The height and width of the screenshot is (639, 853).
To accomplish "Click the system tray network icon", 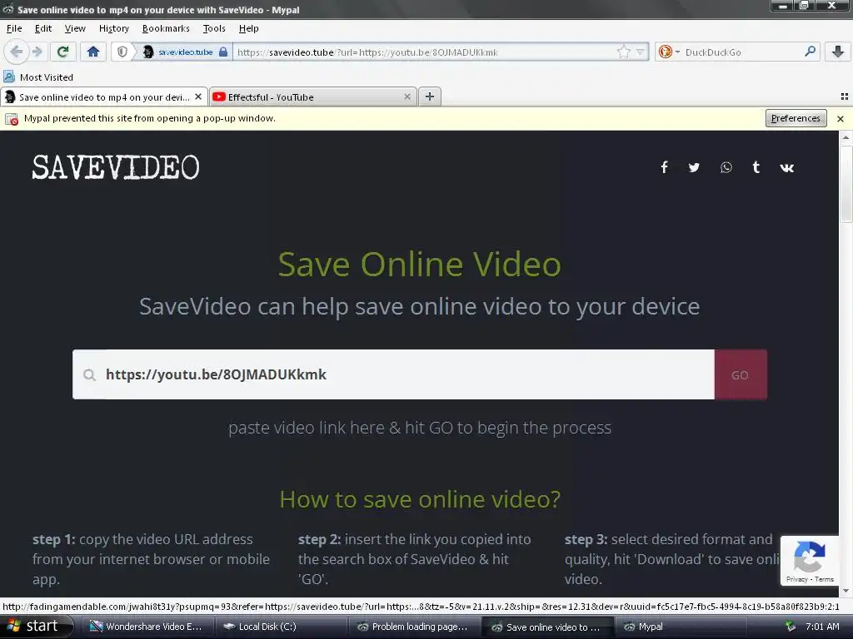I will pyautogui.click(x=791, y=627).
